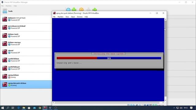196x110 pixels.
Task: Open File Explorer from the taskbar
Action: click(x=24, y=108)
